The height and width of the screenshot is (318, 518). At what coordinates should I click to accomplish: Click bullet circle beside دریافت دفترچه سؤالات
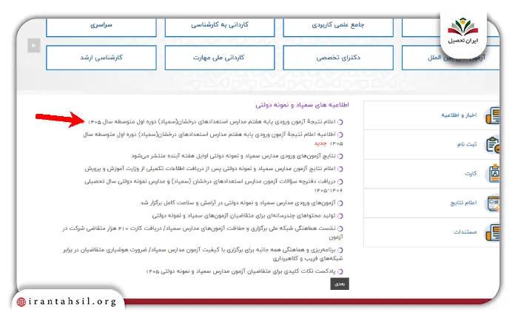[x=340, y=182]
